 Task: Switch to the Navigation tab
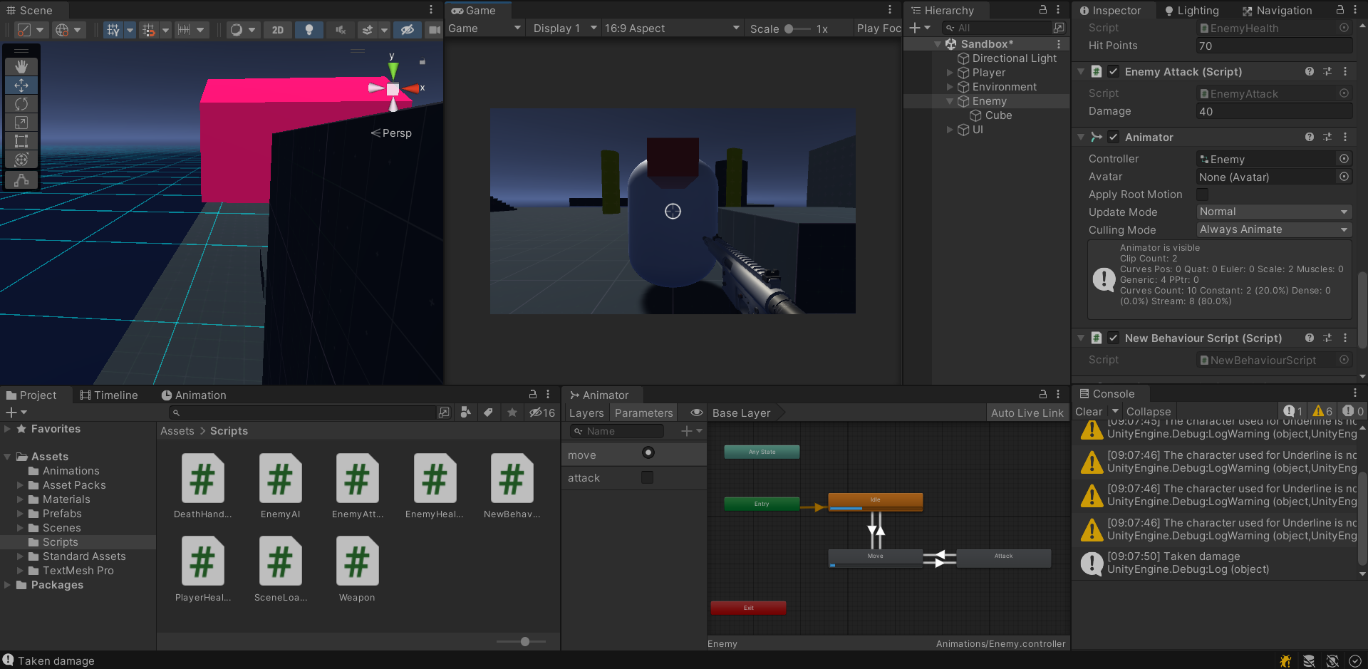(x=1277, y=11)
